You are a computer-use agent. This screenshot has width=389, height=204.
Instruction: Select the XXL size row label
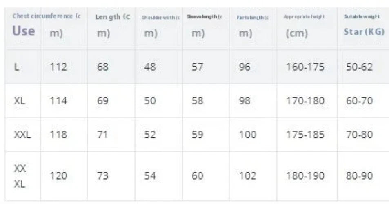(22, 135)
